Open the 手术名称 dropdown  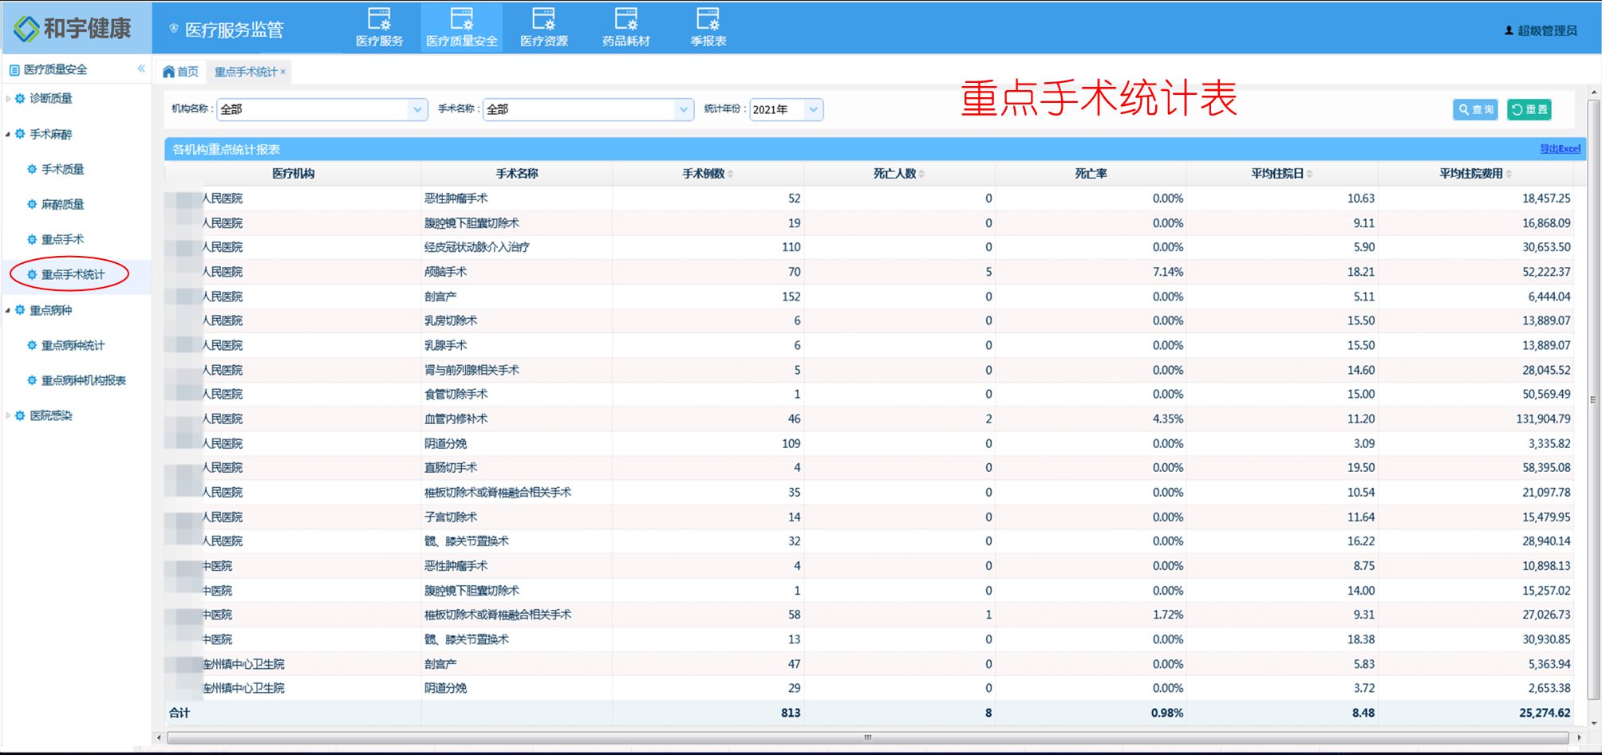683,109
